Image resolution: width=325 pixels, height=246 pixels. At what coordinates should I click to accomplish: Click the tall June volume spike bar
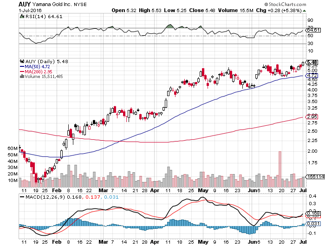(x=280, y=169)
